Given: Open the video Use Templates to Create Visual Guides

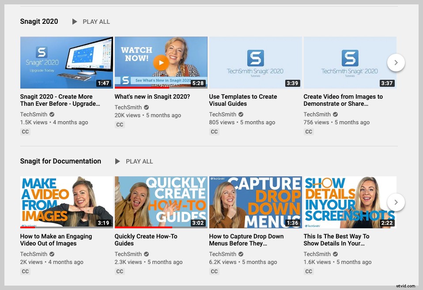Looking at the screenshot, I should pyautogui.click(x=243, y=100).
